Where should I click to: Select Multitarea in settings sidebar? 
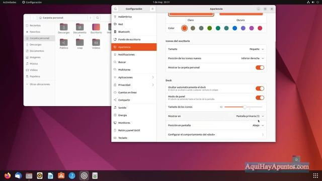tap(134, 70)
